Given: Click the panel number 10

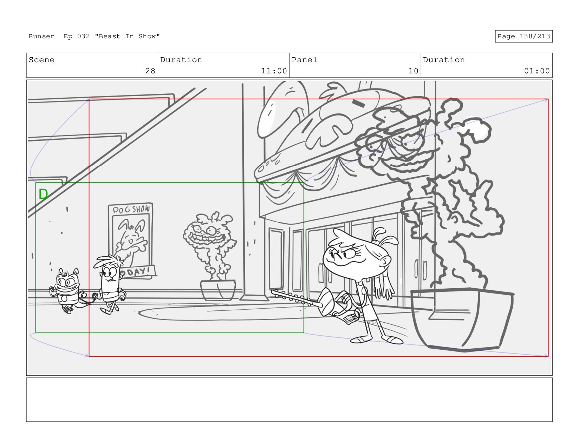Looking at the screenshot, I should tap(413, 71).
